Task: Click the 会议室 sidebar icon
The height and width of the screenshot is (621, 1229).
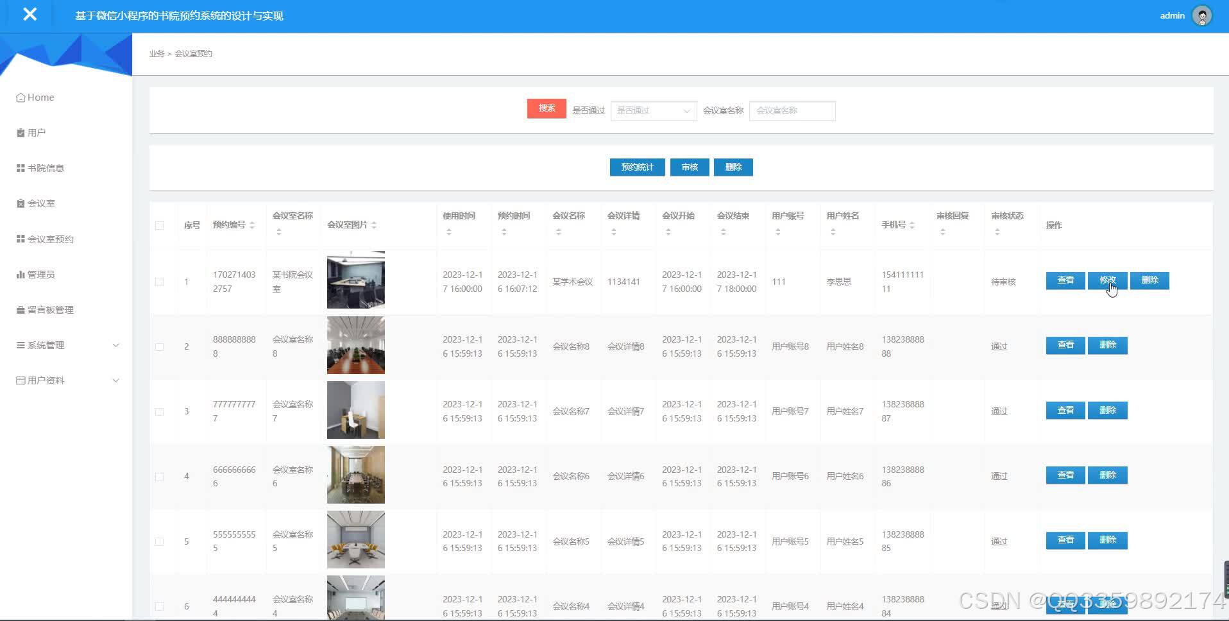Action: tap(21, 203)
